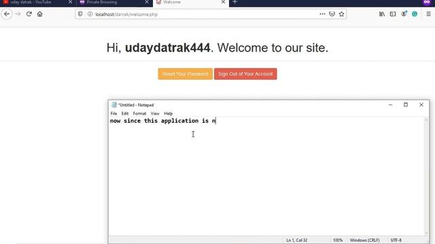The image size is (435, 244).
Task: Click Reset Your Password button
Action: (186, 74)
